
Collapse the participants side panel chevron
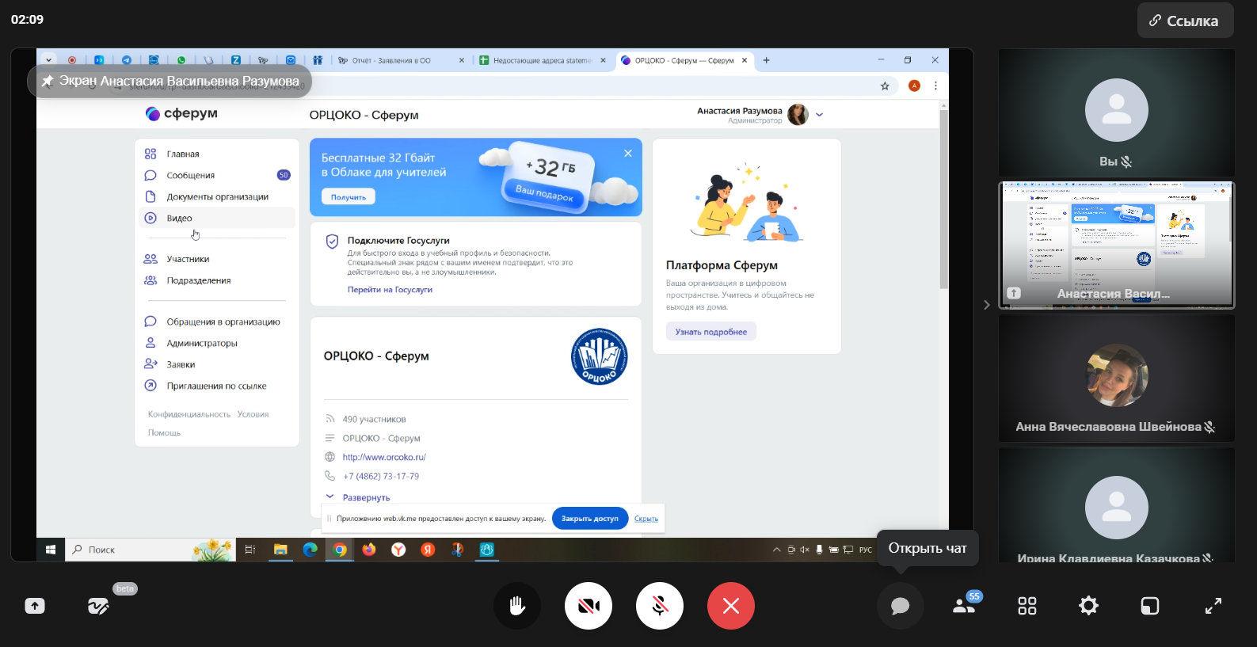(986, 305)
